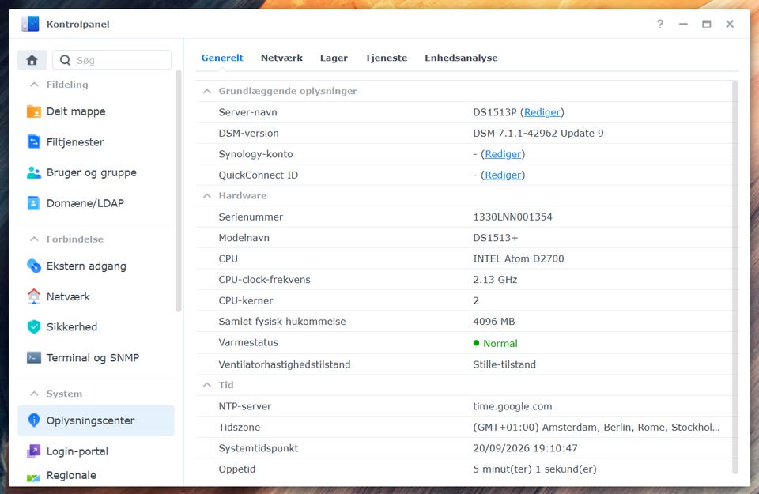Viewport: 759px width, 494px height.
Task: Open Netværk house icon in sidebar
Action: tap(33, 296)
